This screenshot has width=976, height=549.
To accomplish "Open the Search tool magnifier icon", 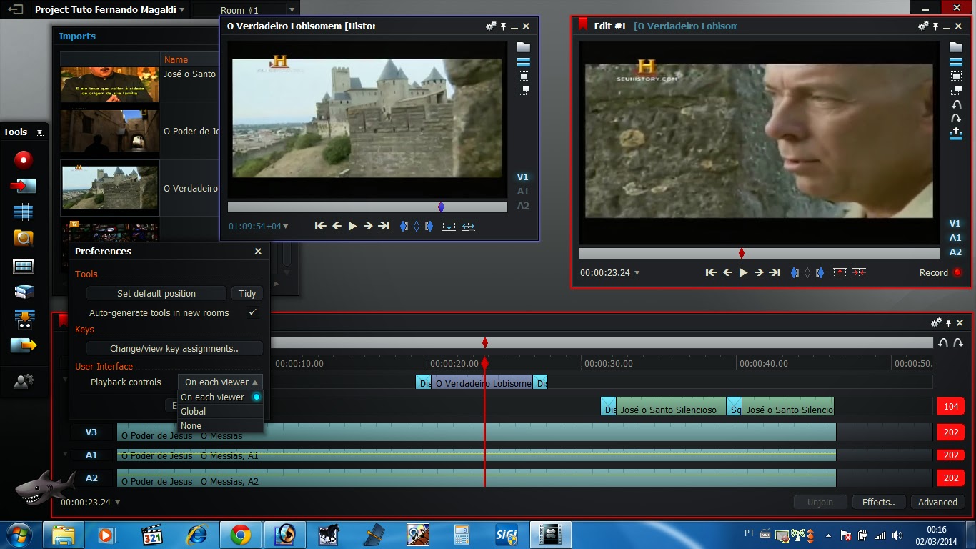I will point(24,239).
